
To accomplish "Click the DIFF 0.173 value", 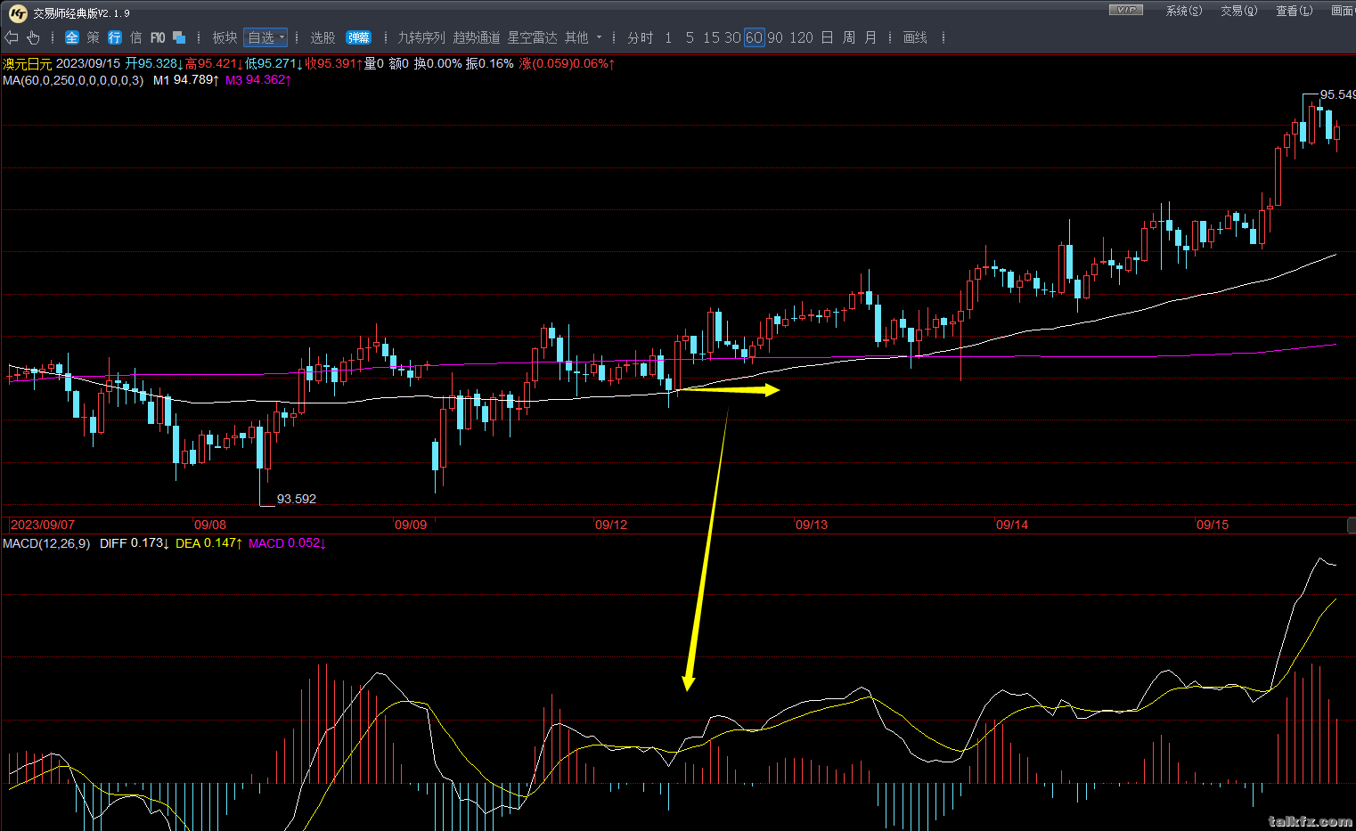I will (x=134, y=543).
